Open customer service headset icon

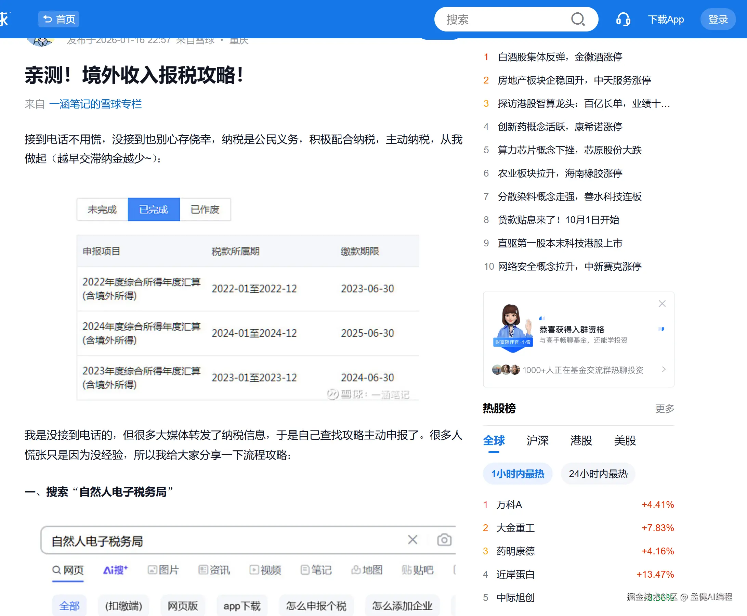point(623,19)
